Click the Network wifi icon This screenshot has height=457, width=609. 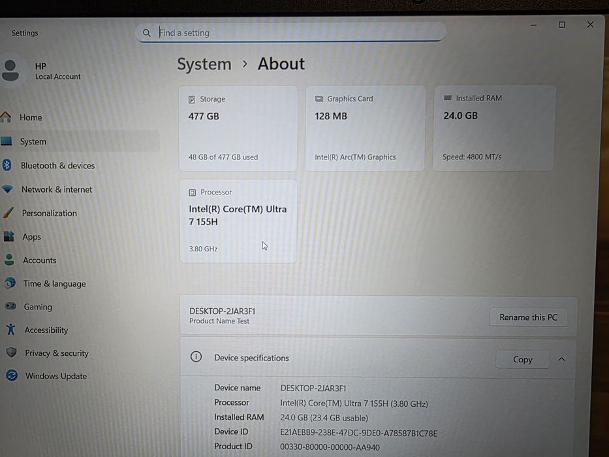point(7,189)
